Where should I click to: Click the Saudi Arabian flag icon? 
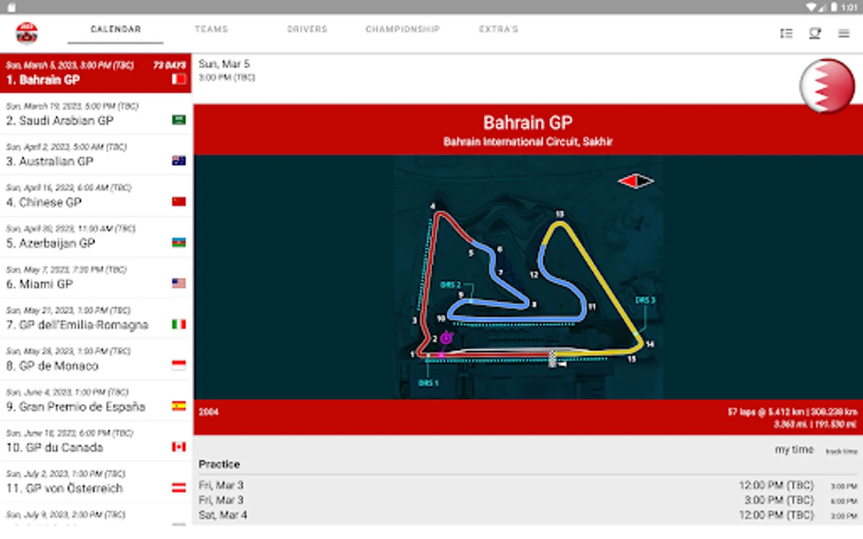click(x=179, y=120)
